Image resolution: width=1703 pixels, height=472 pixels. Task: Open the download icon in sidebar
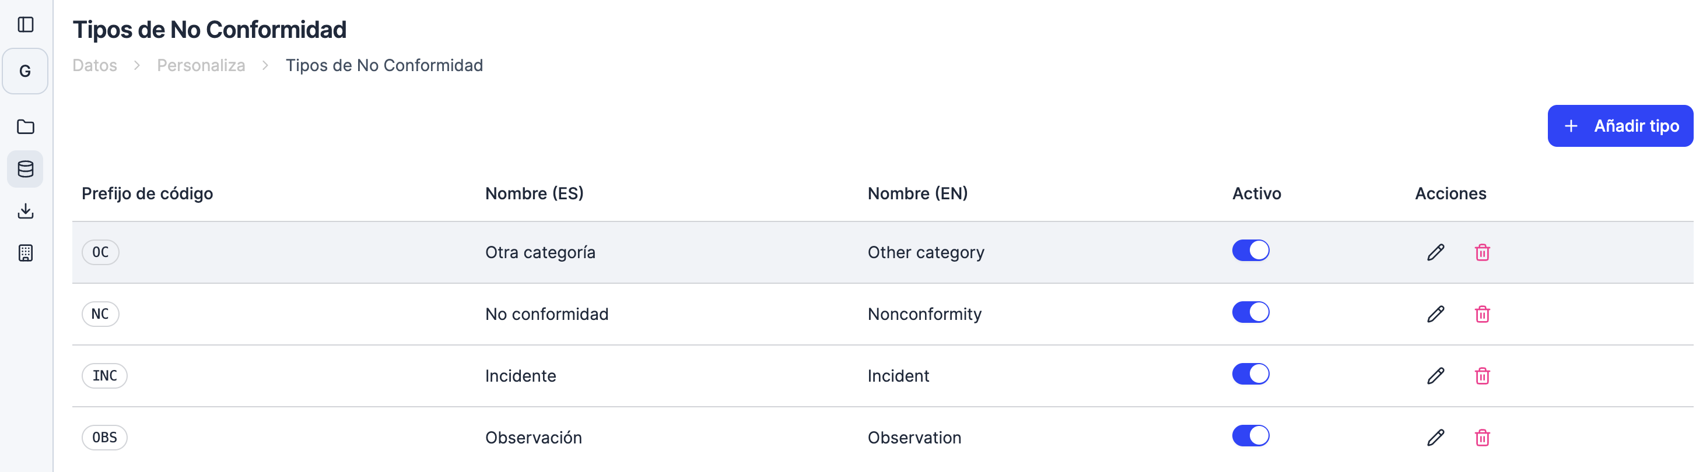point(26,212)
